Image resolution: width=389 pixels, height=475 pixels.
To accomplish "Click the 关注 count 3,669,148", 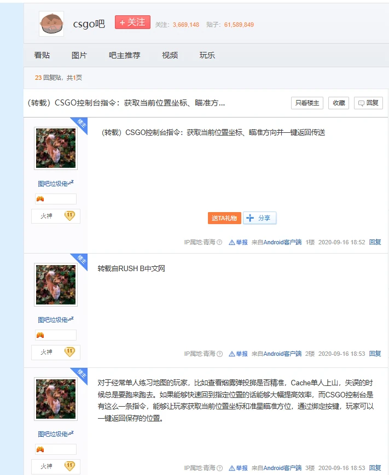I will coord(186,25).
